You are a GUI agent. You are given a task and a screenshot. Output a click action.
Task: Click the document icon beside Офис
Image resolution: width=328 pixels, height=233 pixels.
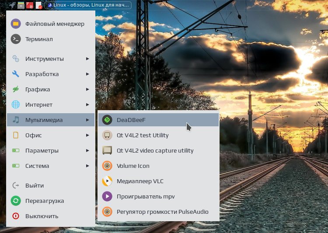pyautogui.click(x=16, y=135)
